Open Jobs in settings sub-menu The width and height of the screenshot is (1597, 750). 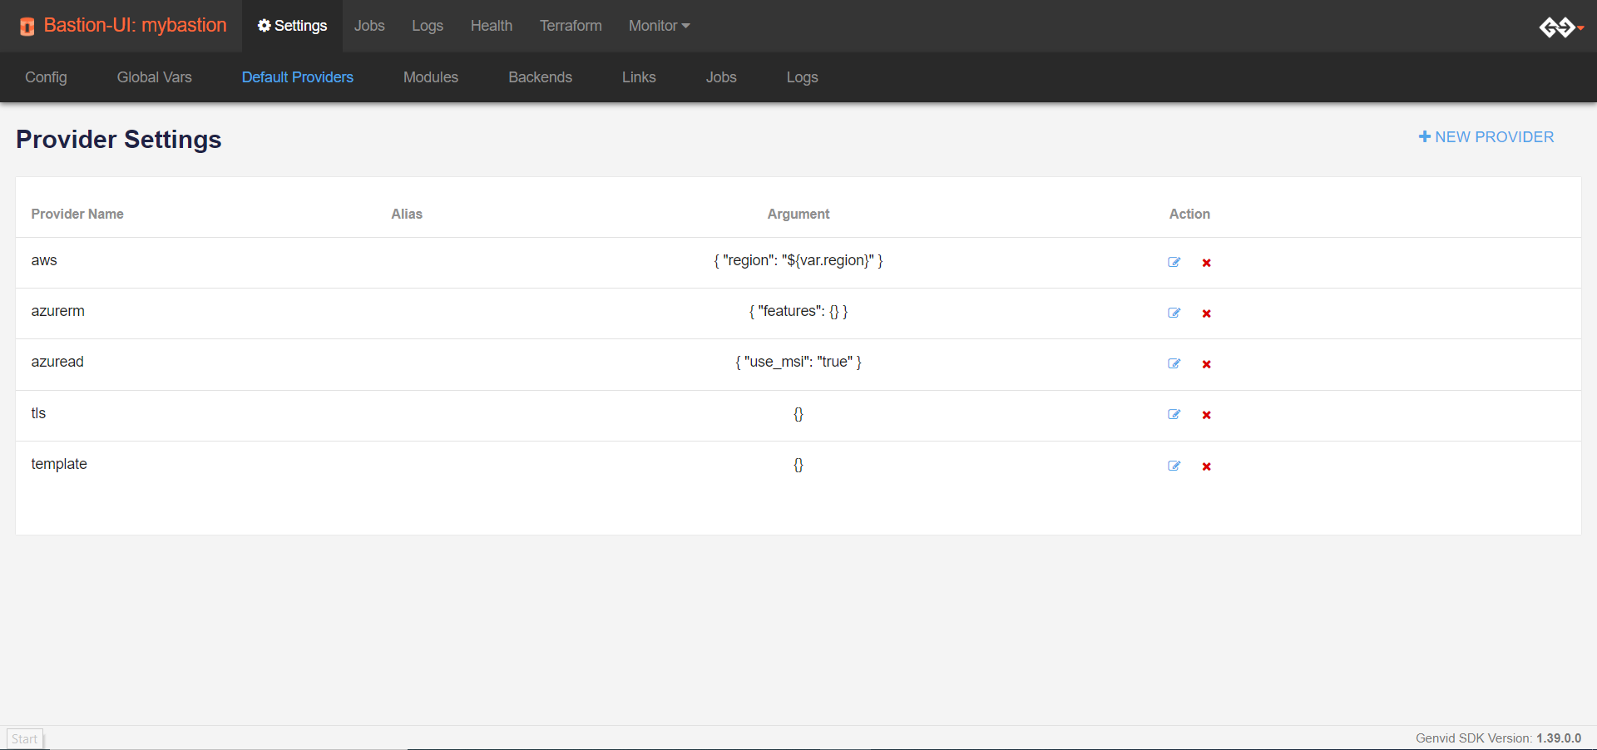pyautogui.click(x=721, y=77)
